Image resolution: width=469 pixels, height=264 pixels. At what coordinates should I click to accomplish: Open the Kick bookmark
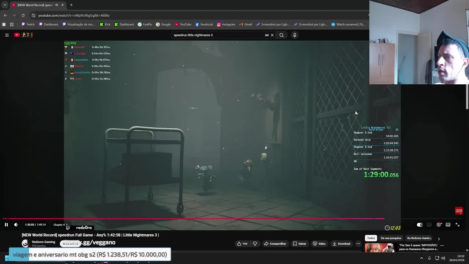(x=105, y=25)
